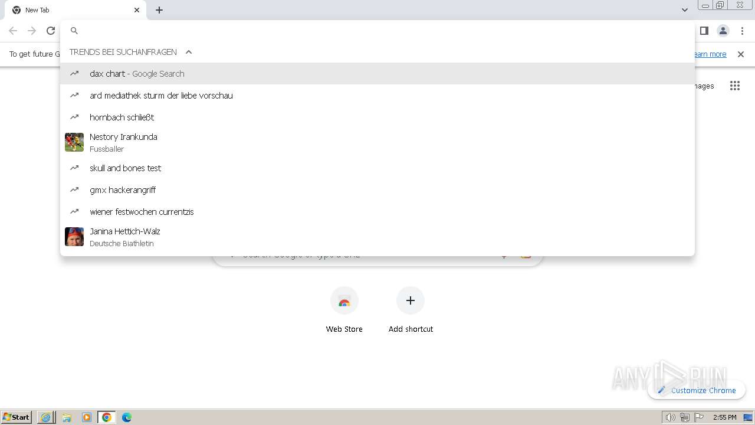Viewport: 755px width, 425px height.
Task: Open Chrome three-dot menu
Action: pos(742,31)
